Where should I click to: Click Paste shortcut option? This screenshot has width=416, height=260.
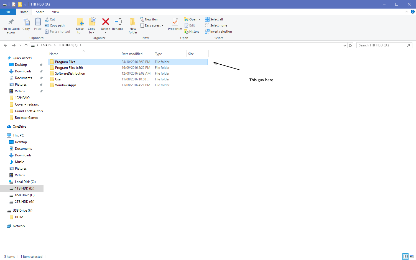pyautogui.click(x=58, y=31)
